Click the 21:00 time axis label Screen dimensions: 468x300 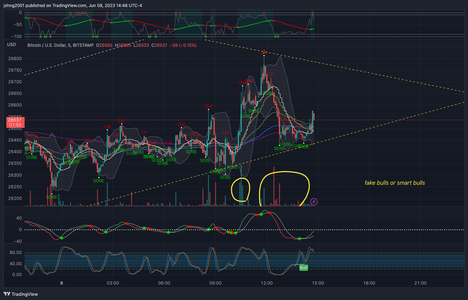pyautogui.click(x=421, y=283)
